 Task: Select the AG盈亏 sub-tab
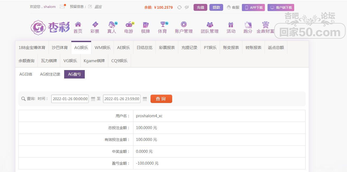(x=74, y=74)
